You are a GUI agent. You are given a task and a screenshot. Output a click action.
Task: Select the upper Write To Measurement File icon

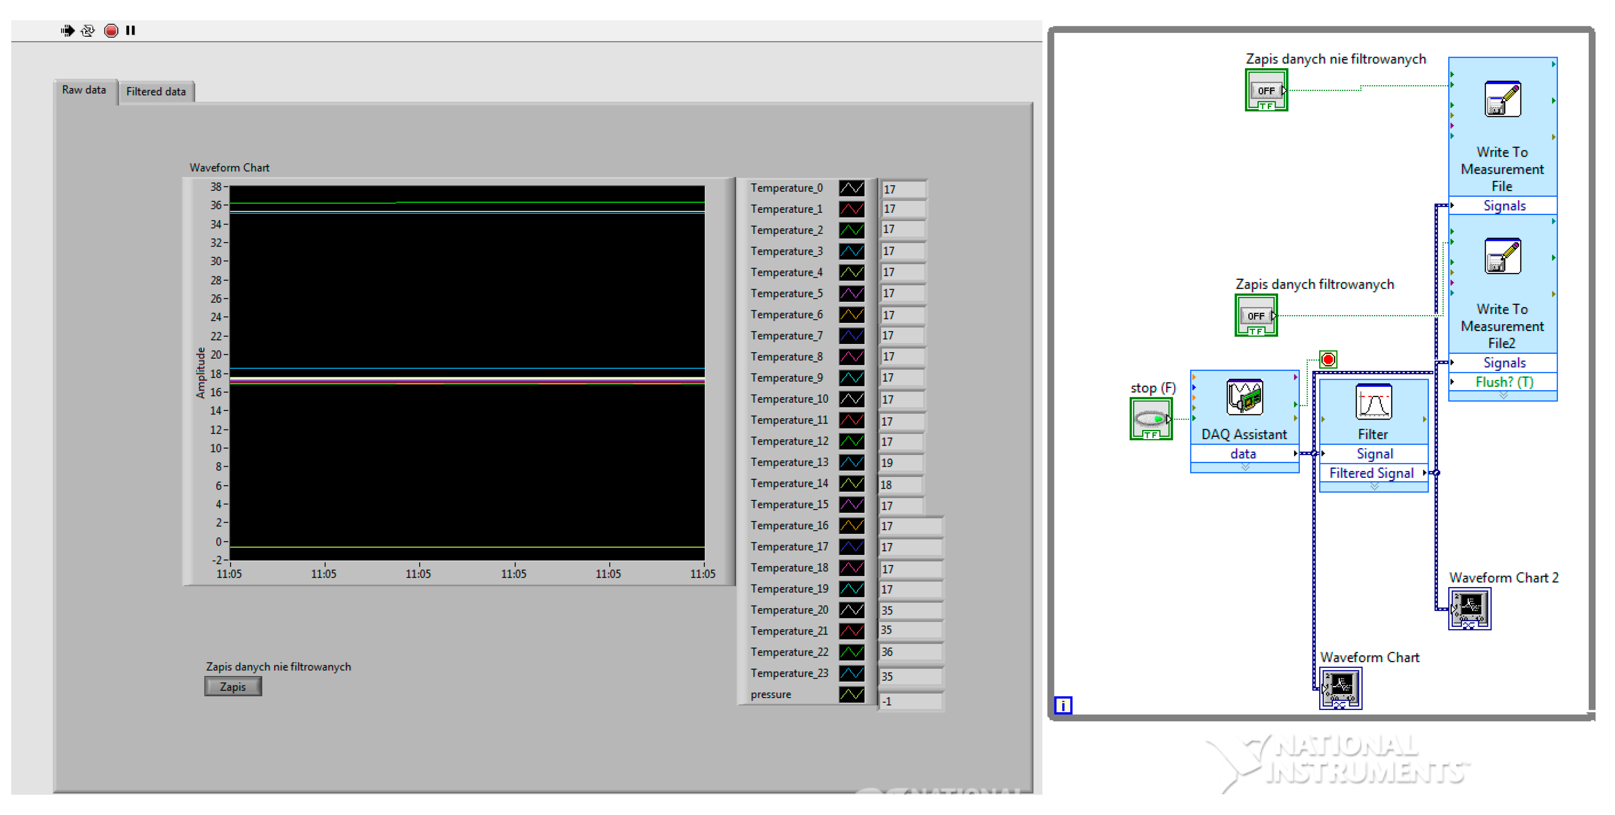click(1502, 100)
